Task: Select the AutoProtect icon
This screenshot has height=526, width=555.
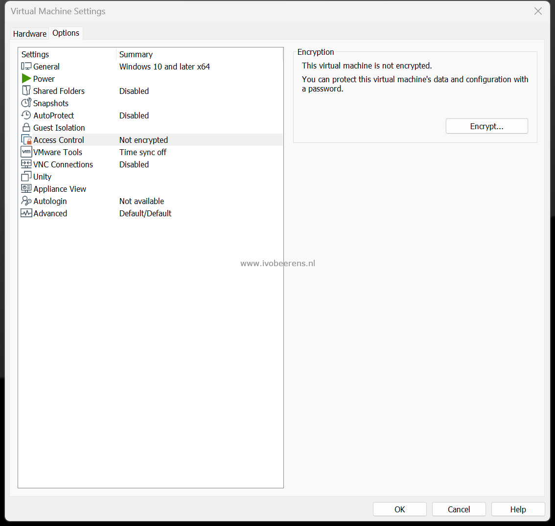Action: [26, 115]
